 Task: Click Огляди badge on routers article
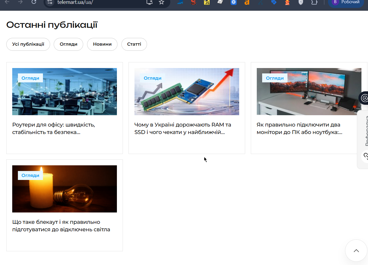(x=30, y=78)
